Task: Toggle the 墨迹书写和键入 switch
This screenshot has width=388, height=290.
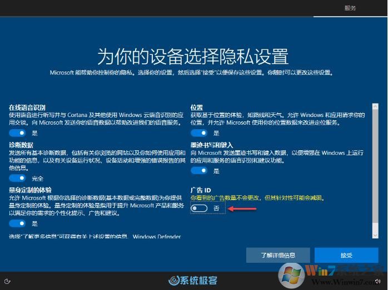Action: [x=199, y=171]
